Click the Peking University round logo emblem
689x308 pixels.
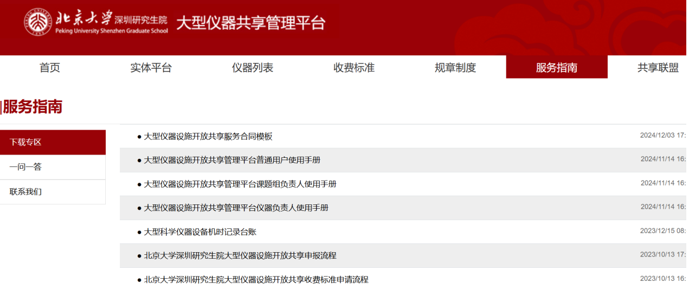pyautogui.click(x=37, y=22)
